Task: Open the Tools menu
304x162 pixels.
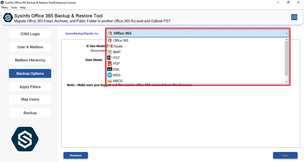Action: click(x=14, y=7)
